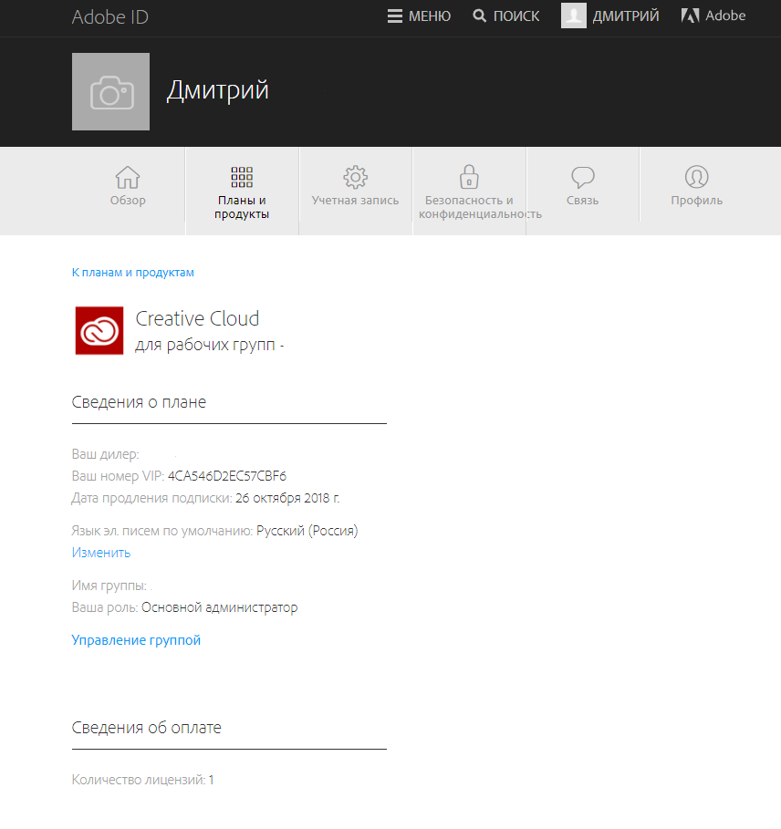Click the Adobe ID title
The height and width of the screenshot is (829, 781).
(110, 17)
